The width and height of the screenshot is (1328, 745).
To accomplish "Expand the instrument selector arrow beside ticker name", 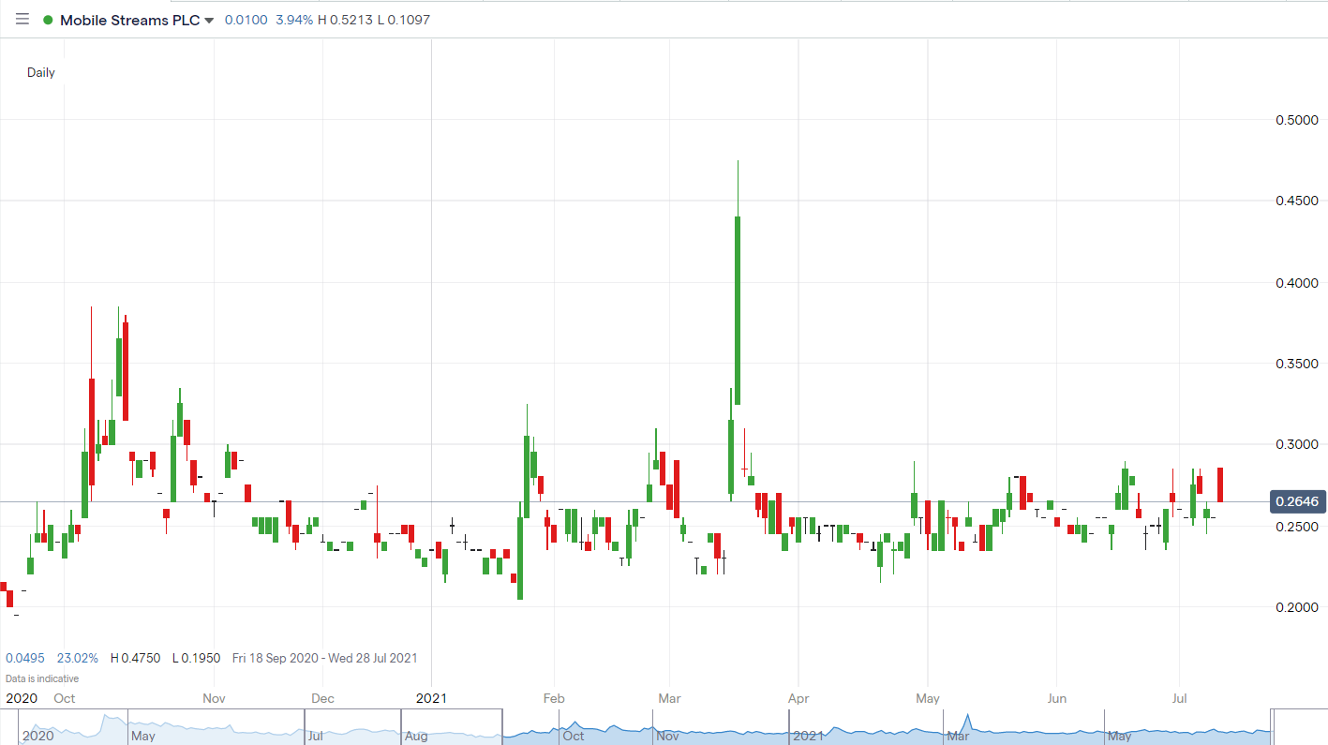I will pos(208,20).
